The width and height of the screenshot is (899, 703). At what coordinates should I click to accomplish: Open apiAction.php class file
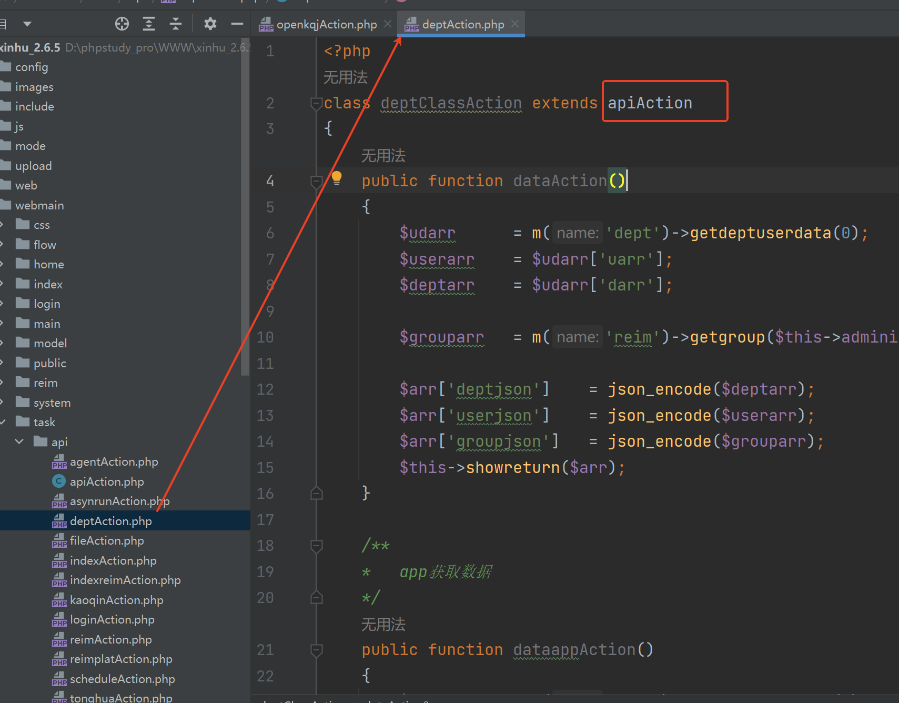[107, 481]
